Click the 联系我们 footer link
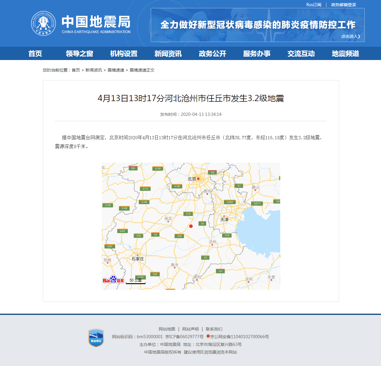The width and height of the screenshot is (381, 366). tap(214, 329)
